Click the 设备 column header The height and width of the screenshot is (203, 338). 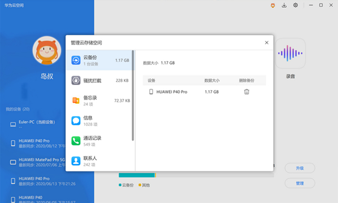pos(152,81)
